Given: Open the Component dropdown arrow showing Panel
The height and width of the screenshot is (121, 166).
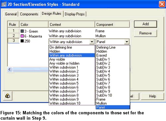Looking at the screenshot, I should click(x=127, y=42).
